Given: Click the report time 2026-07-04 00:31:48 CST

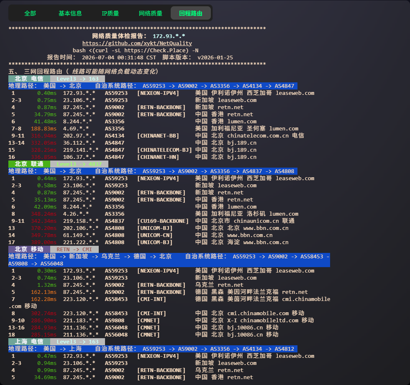Looking at the screenshot, I should click(119, 57).
